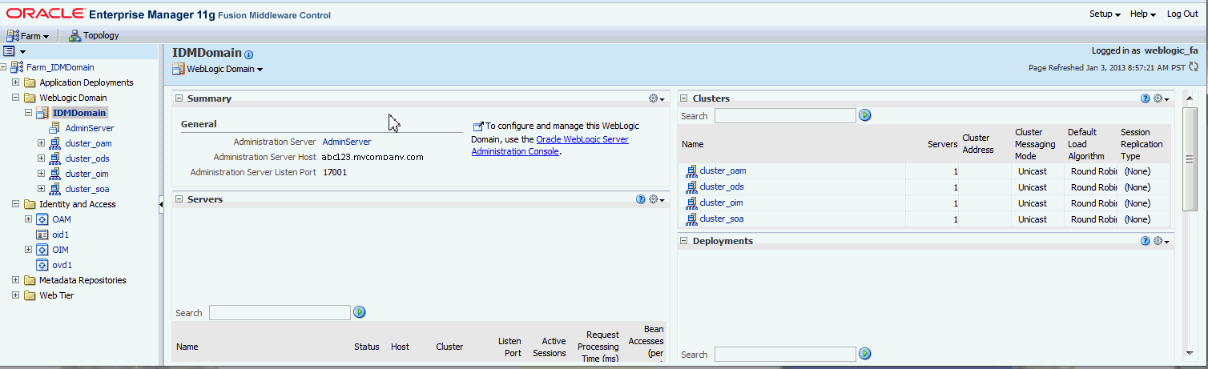Open the Summary section gear menu
This screenshot has width=1208, height=369.
click(x=656, y=98)
